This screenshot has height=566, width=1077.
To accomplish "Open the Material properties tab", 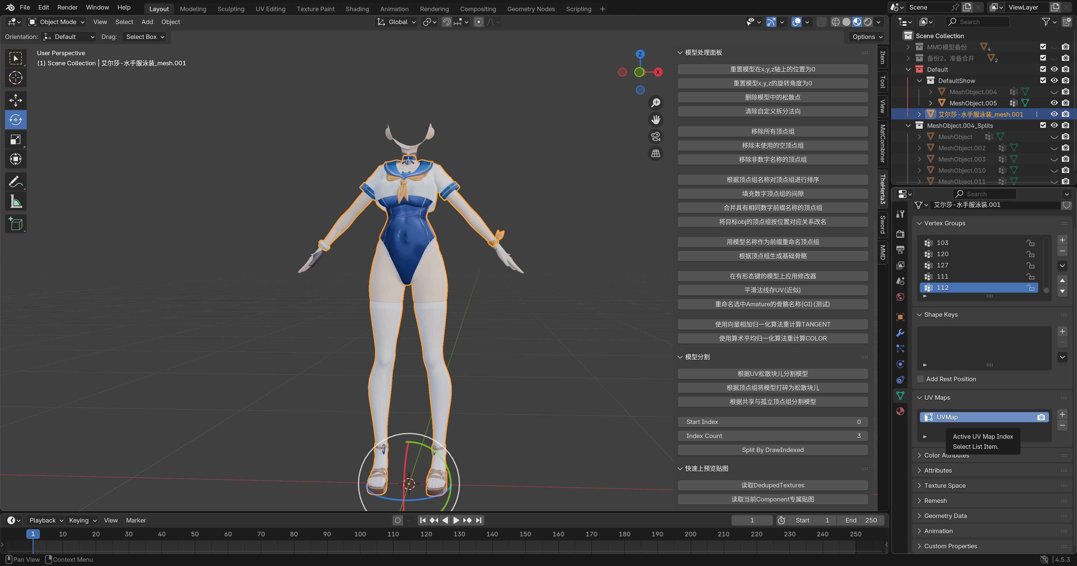I will (x=900, y=411).
